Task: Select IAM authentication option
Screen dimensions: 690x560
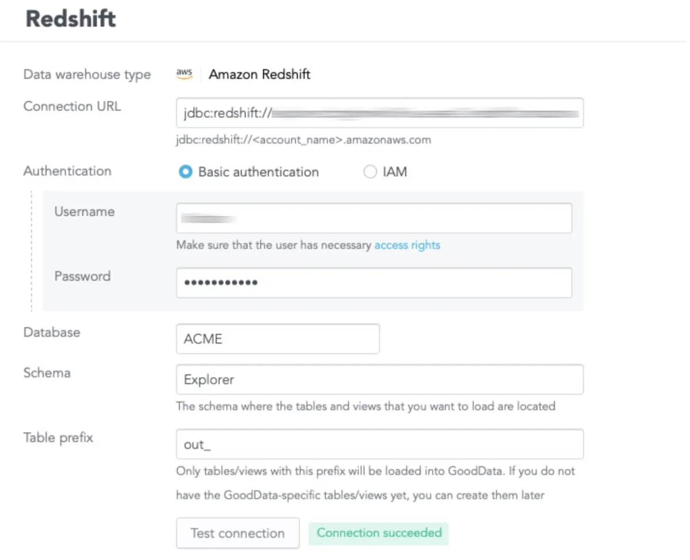Action: pos(370,172)
